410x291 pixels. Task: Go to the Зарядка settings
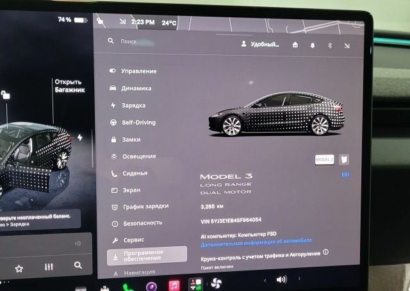[x=127, y=106]
